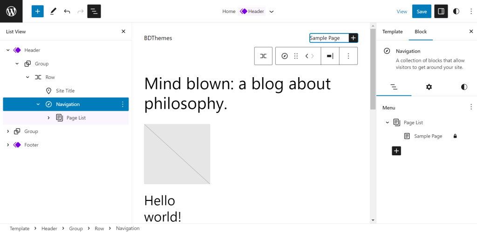
Task: Click the lock icon next to Sample Page
Action: 455,136
